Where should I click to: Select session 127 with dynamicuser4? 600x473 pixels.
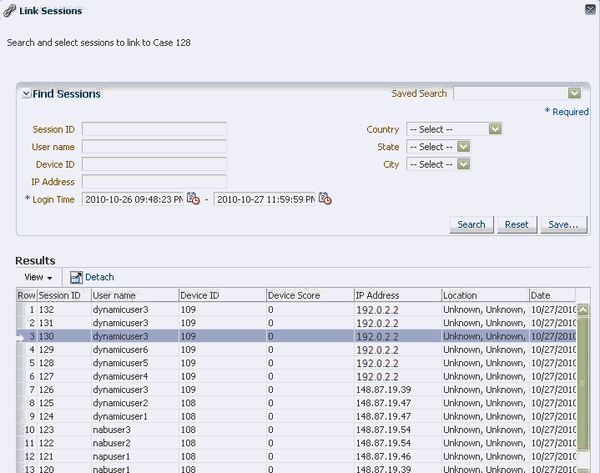tap(296, 376)
